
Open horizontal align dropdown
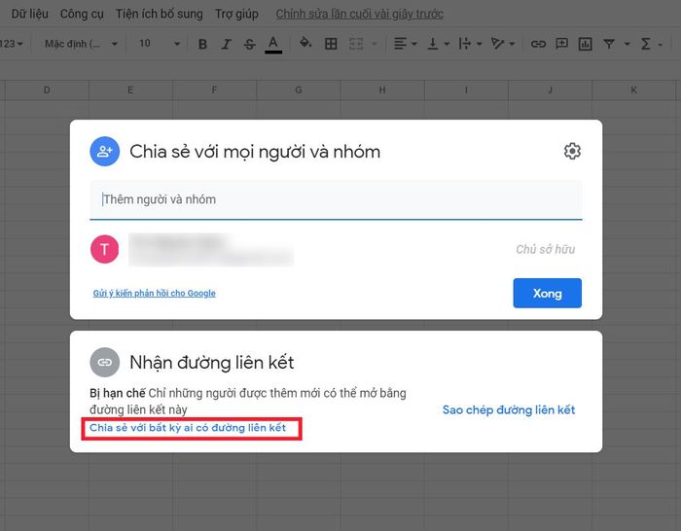(405, 44)
